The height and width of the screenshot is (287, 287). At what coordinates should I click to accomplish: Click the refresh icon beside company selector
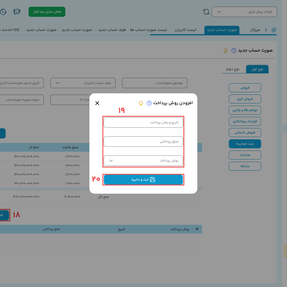(206, 12)
